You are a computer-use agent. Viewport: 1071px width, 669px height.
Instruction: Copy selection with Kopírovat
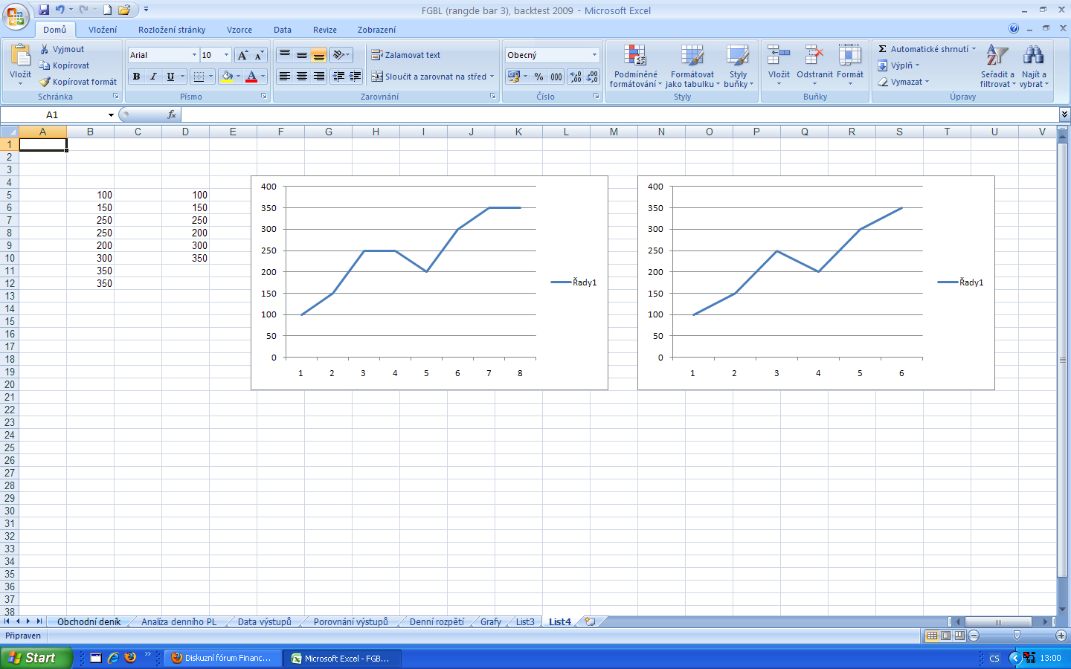(x=64, y=65)
